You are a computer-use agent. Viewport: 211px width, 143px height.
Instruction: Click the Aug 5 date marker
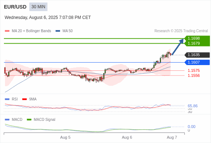click(65, 138)
